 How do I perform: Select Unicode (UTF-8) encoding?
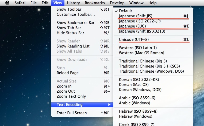(x=153, y=40)
